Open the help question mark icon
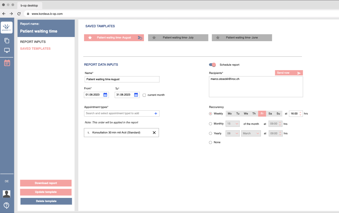Screen dimensions: 339x213 [7, 205]
